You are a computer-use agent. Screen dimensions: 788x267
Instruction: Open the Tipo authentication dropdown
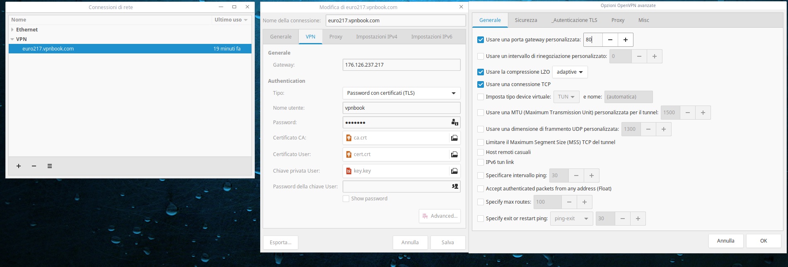401,93
